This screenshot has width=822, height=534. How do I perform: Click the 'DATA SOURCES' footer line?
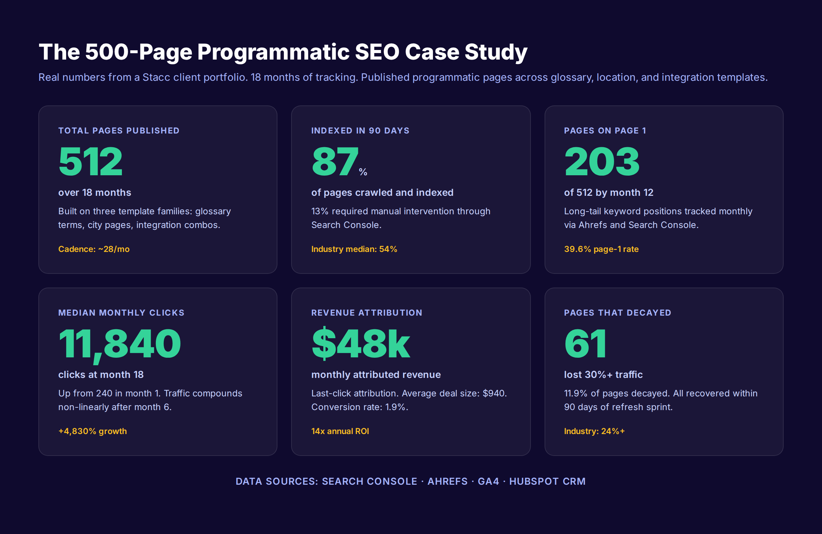(x=411, y=482)
